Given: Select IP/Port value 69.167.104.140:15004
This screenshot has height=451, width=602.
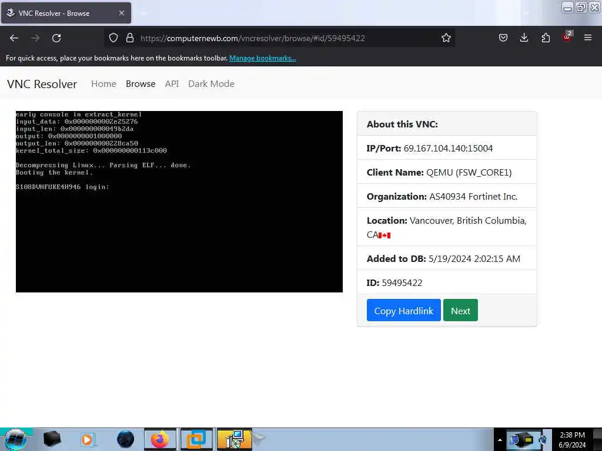Looking at the screenshot, I should pos(448,149).
